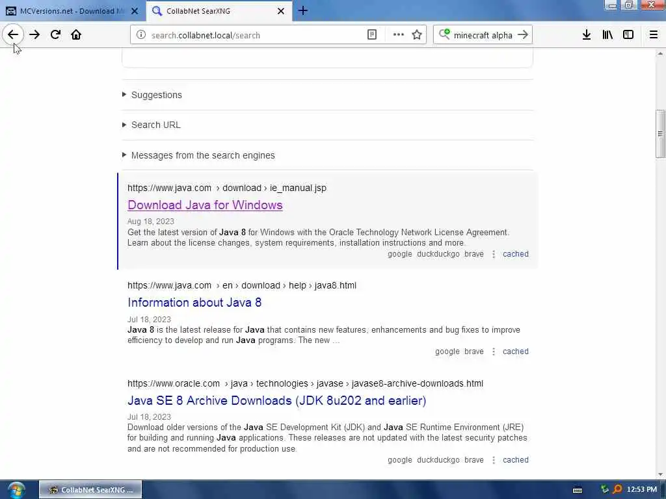This screenshot has height=499, width=666.
Task: Click java.com java8.html result URL
Action: tap(242, 286)
